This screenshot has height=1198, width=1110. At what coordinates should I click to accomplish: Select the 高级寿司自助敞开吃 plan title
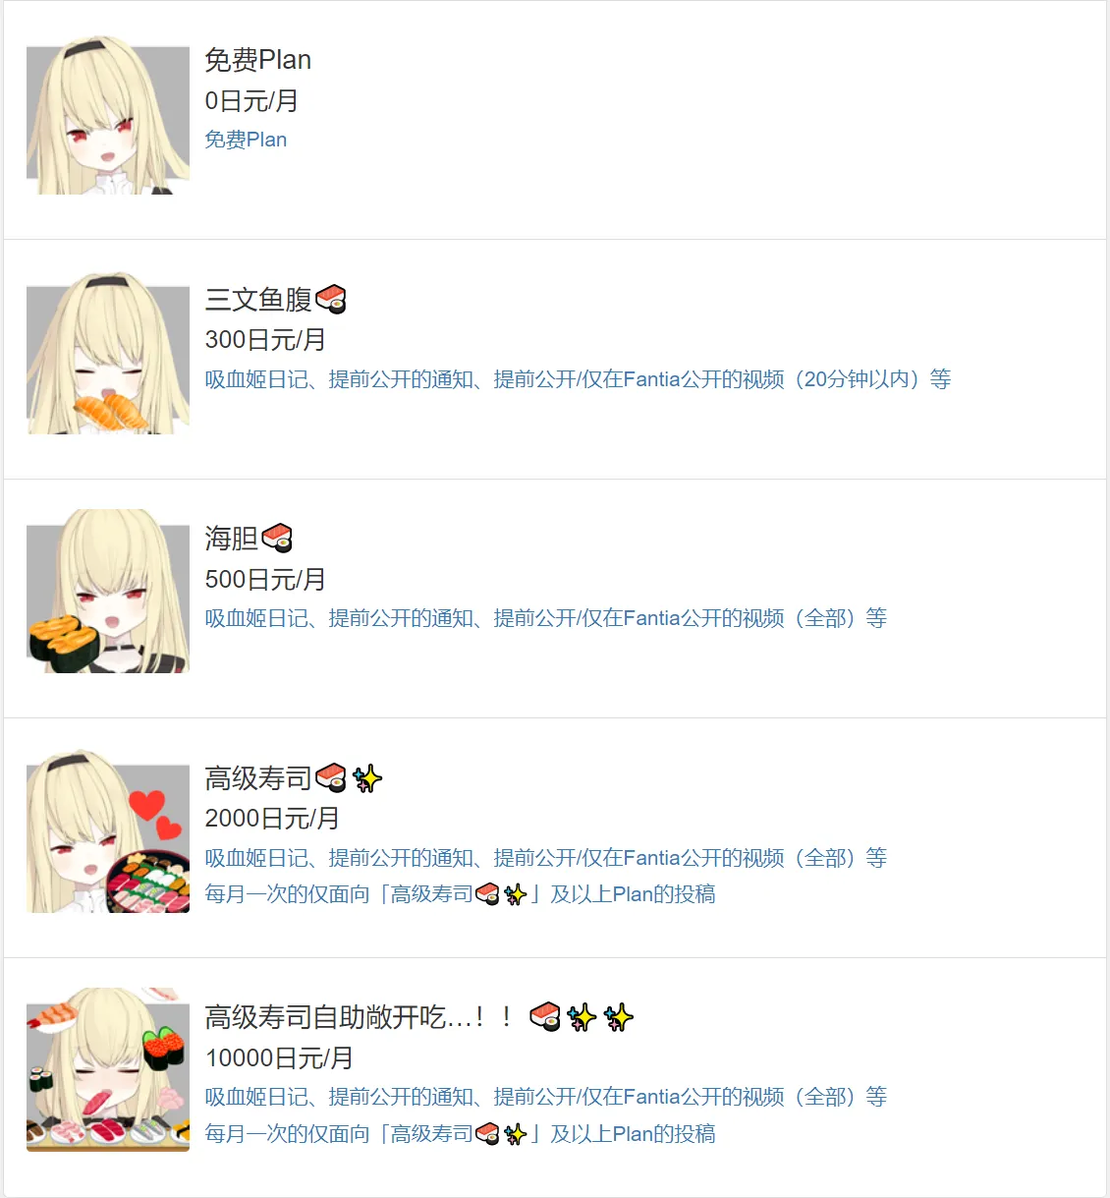(x=419, y=1017)
